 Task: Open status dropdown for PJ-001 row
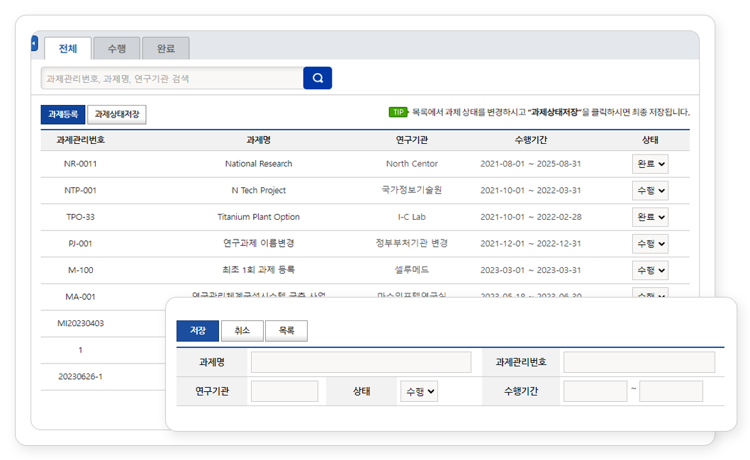coord(650,244)
